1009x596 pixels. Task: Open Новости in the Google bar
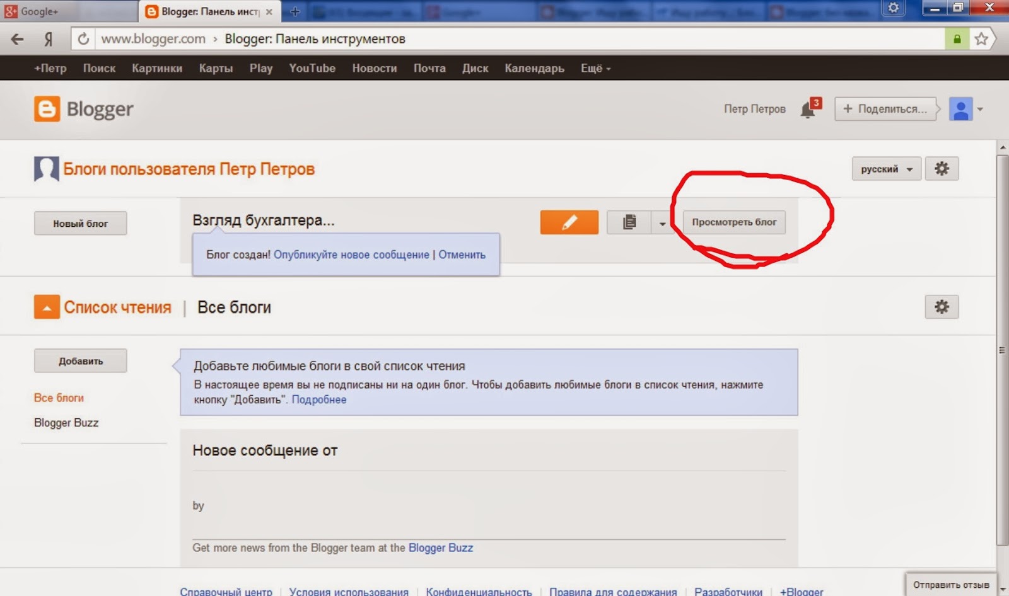[375, 68]
